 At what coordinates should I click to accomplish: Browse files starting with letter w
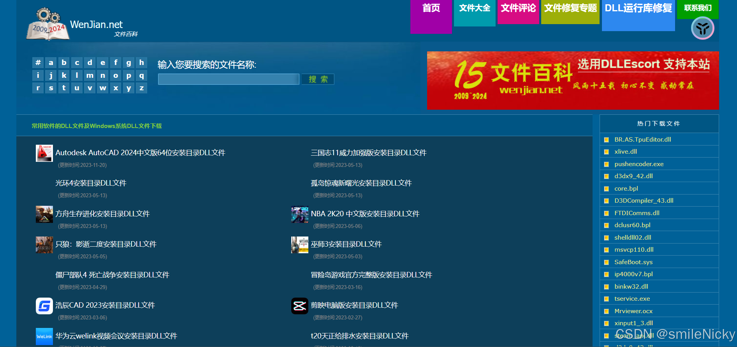click(103, 88)
